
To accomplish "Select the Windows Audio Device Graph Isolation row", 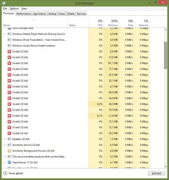I will pos(76,46).
